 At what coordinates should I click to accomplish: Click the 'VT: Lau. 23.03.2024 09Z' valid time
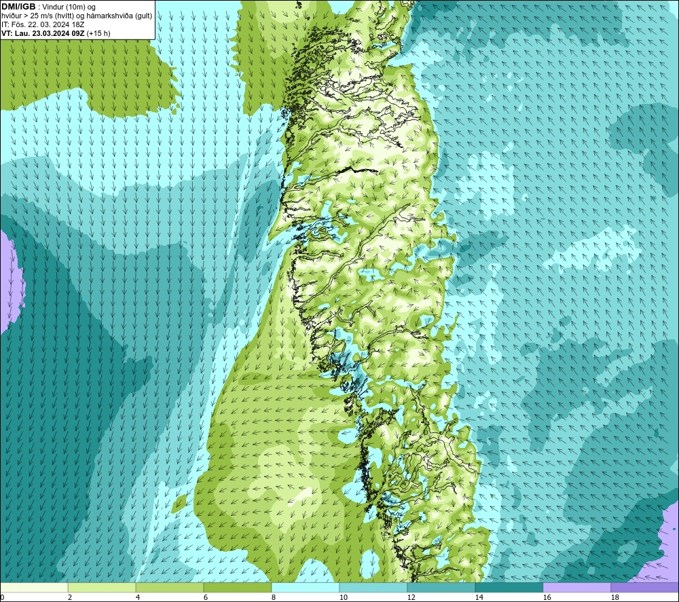(43, 33)
